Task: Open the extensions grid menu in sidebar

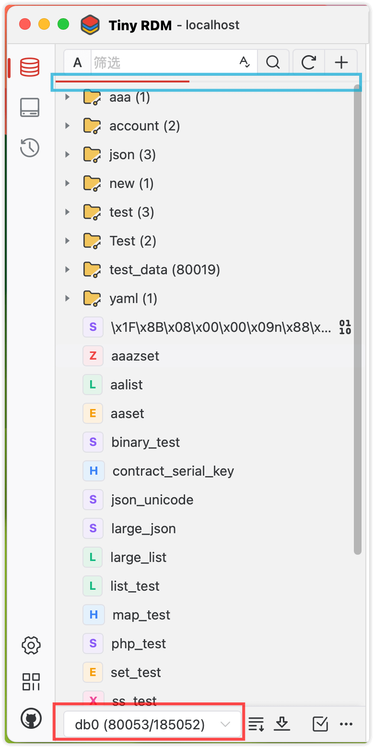Action: pos(31,681)
